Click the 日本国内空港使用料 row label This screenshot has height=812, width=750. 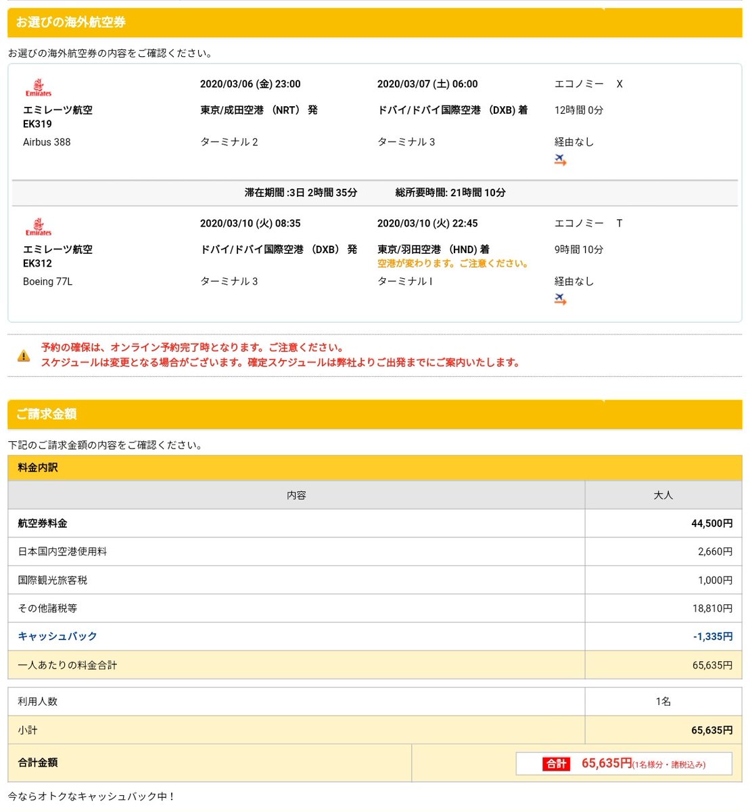(62, 552)
